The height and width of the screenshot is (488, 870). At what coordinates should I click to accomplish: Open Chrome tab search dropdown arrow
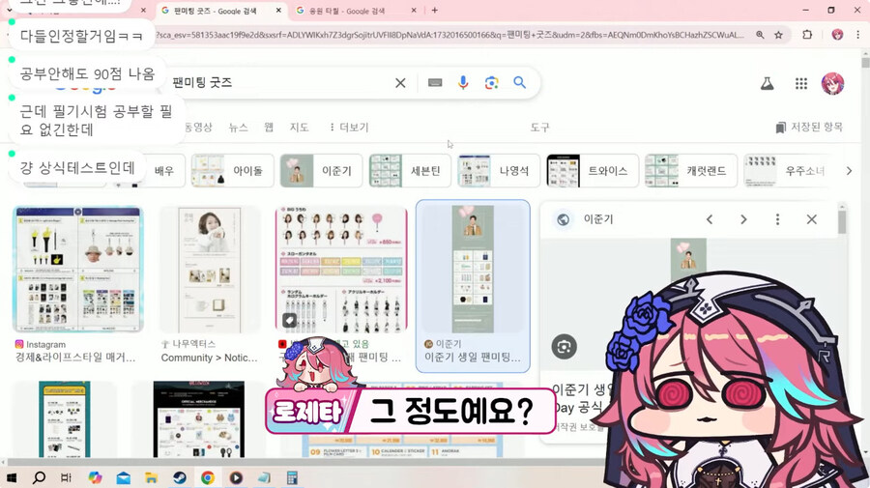click(10, 10)
